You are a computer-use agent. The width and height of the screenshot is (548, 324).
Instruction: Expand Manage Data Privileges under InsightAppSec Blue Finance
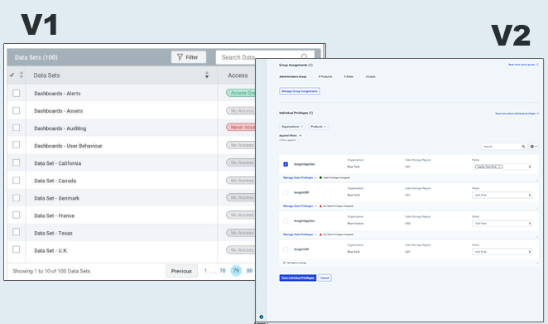[x=300, y=235]
